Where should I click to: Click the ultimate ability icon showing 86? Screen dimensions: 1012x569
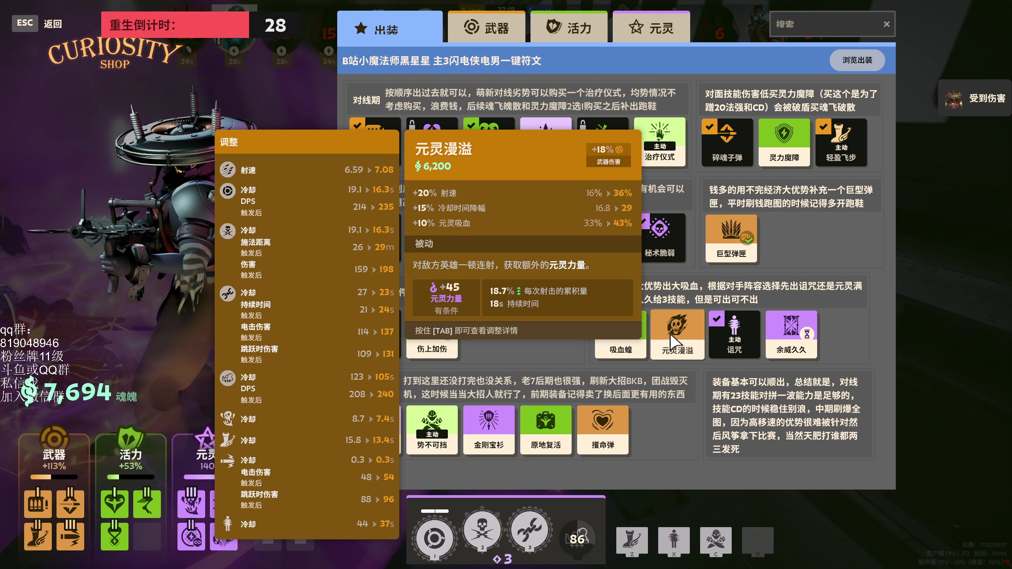pos(577,538)
